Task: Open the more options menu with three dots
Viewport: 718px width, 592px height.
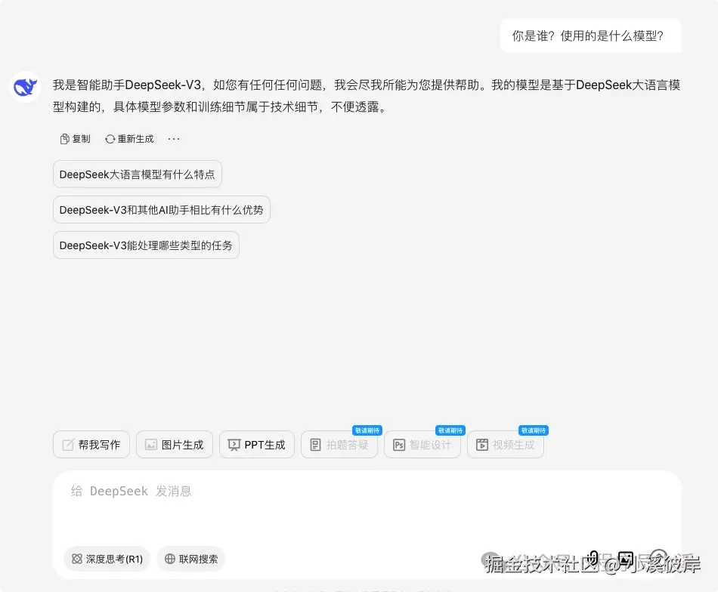Action: click(174, 138)
